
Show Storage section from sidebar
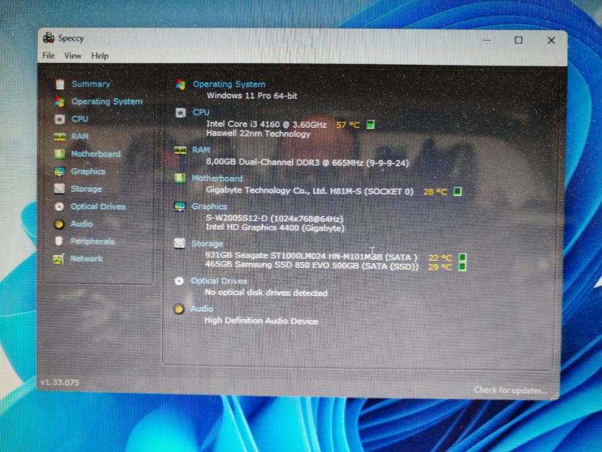click(x=86, y=189)
